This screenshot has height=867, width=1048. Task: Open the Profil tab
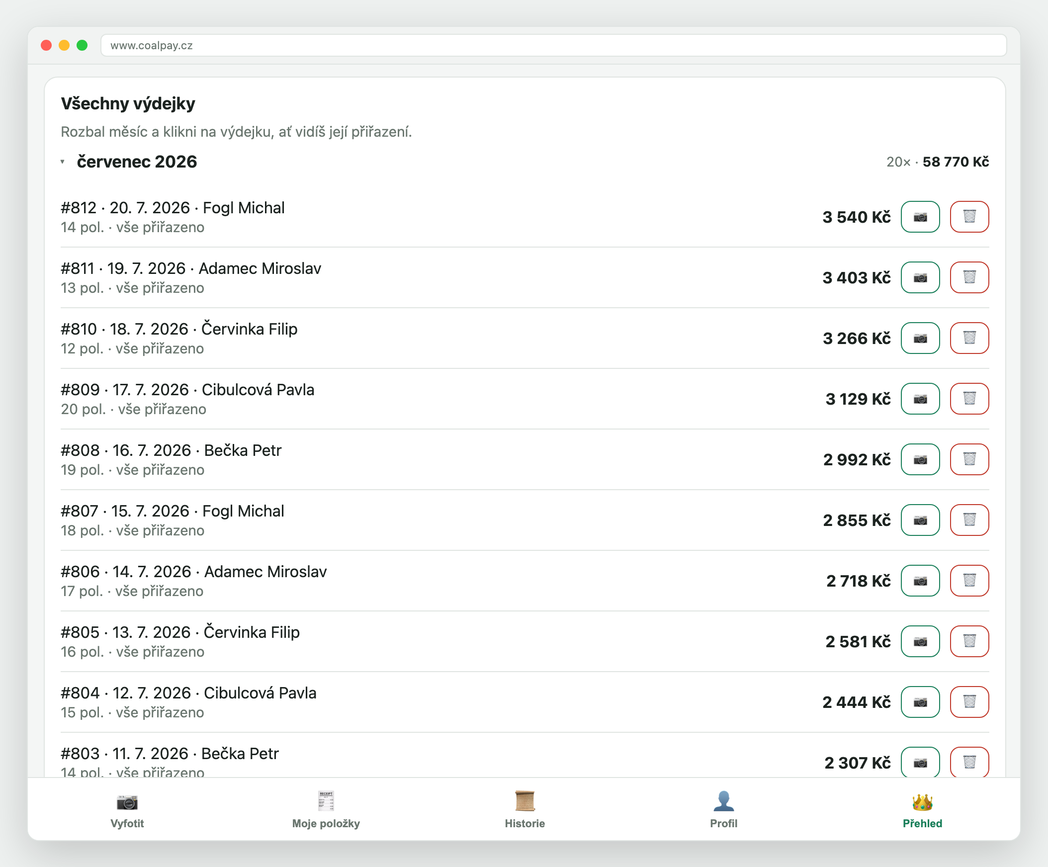click(x=724, y=810)
